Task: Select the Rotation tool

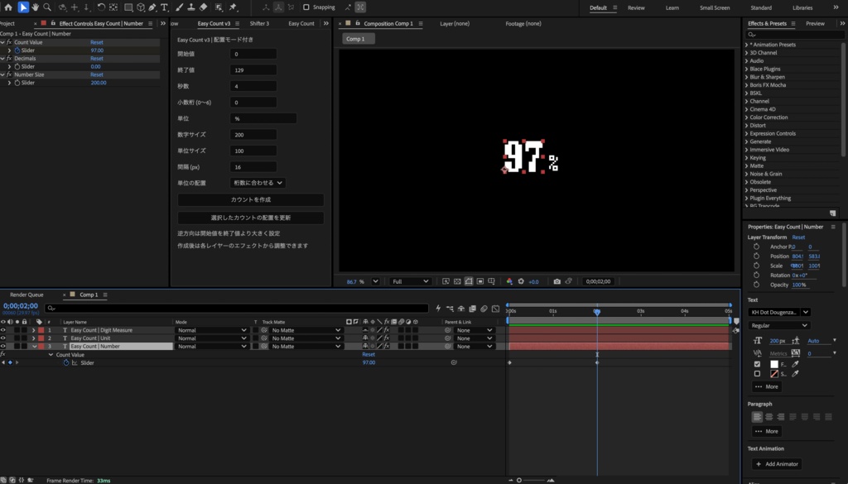Action: pos(101,7)
